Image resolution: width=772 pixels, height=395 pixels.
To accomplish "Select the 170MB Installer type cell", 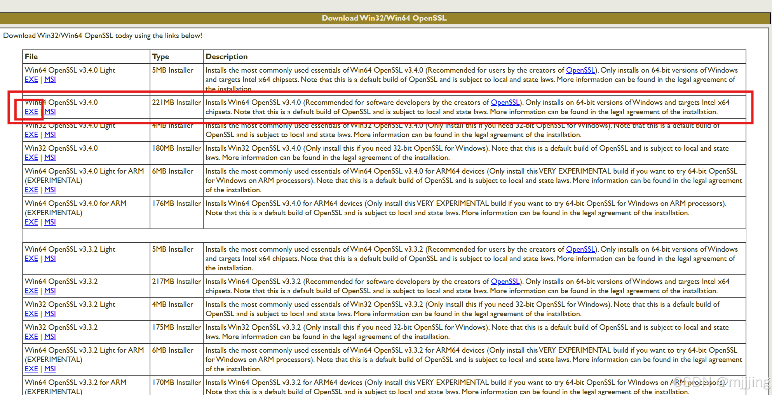I will click(x=176, y=385).
